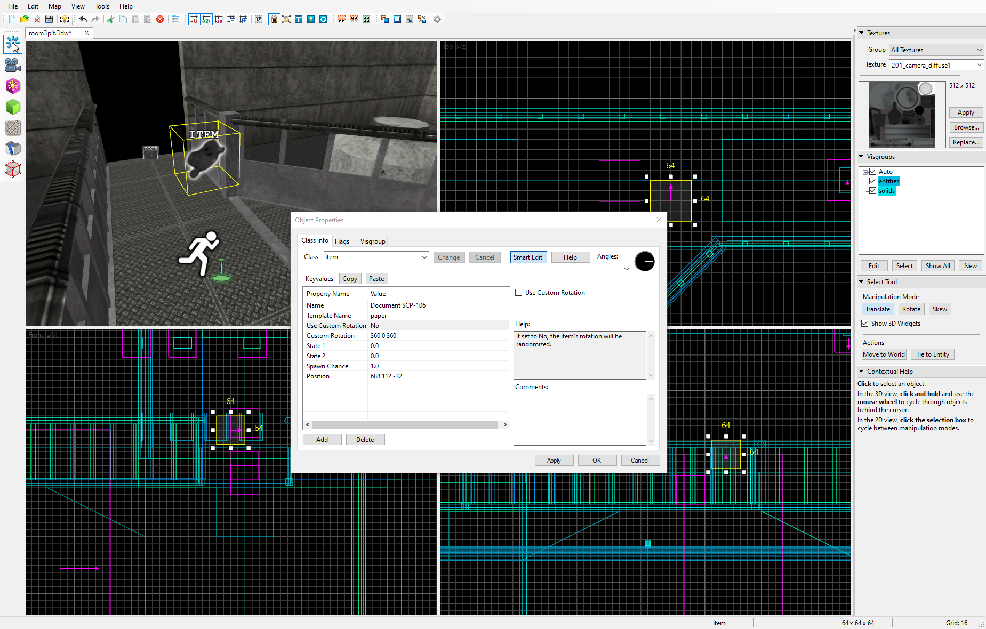This screenshot has width=986, height=629.
Task: Activate the Vertex manipulation tool
Action: tap(13, 170)
